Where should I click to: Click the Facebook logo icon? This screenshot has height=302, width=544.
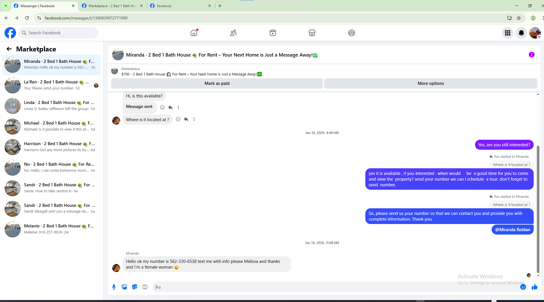pyautogui.click(x=10, y=33)
